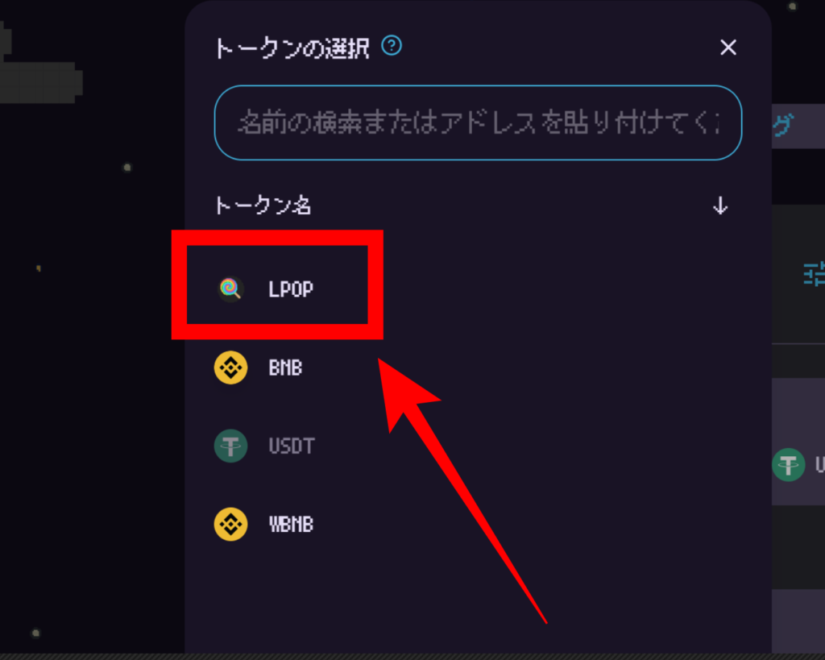Click the dark backdrop left of dialog
The height and width of the screenshot is (660, 825).
click(x=92, y=368)
